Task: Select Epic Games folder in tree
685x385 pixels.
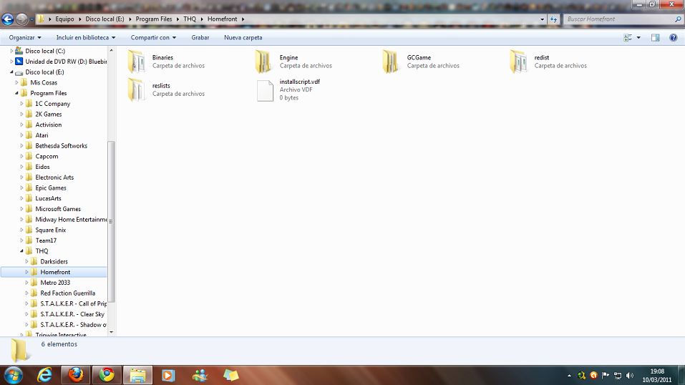Action: [51, 187]
